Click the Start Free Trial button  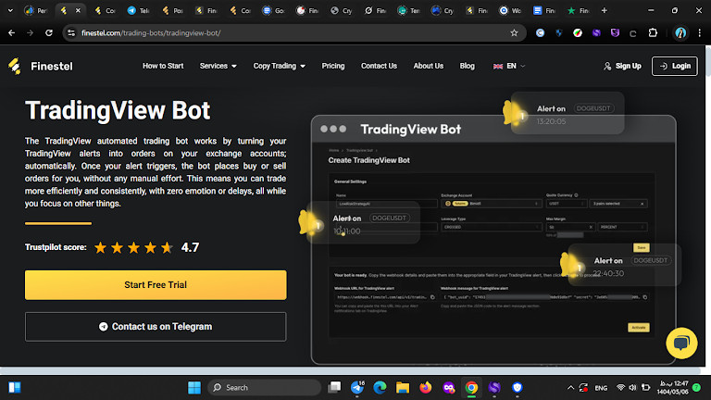[x=156, y=285]
